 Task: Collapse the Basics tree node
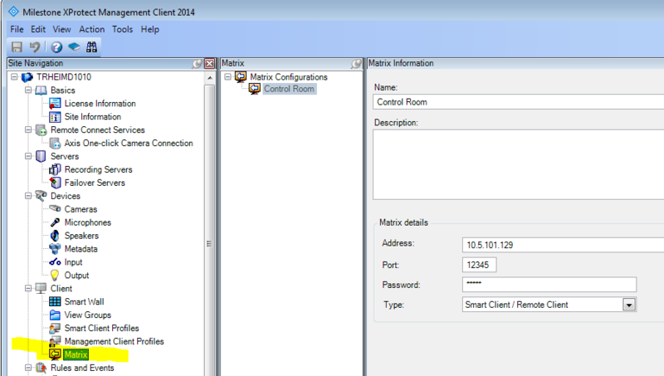point(28,90)
